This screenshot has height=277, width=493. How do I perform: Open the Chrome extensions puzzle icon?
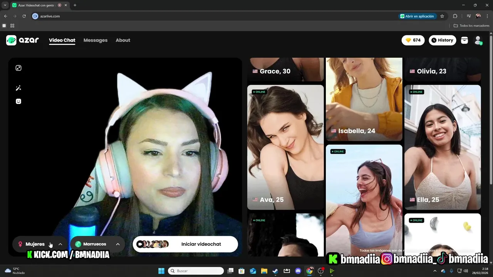pos(455,16)
